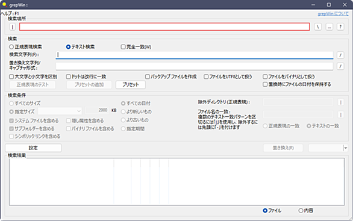Image resolution: width=353 pixels, height=221 pixels.
Task: Click slash button next to replace string field
Action: pos(340,66)
